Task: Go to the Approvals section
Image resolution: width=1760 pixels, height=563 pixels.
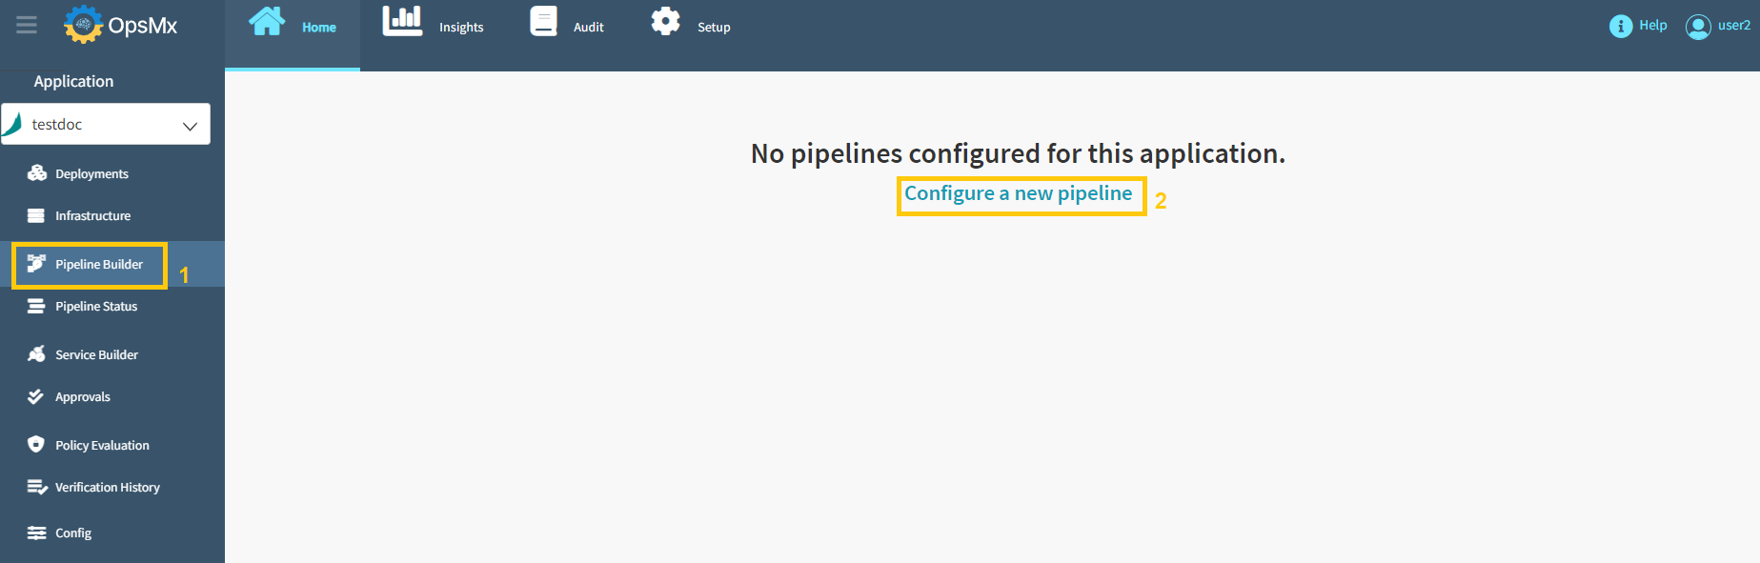Action: tap(84, 396)
